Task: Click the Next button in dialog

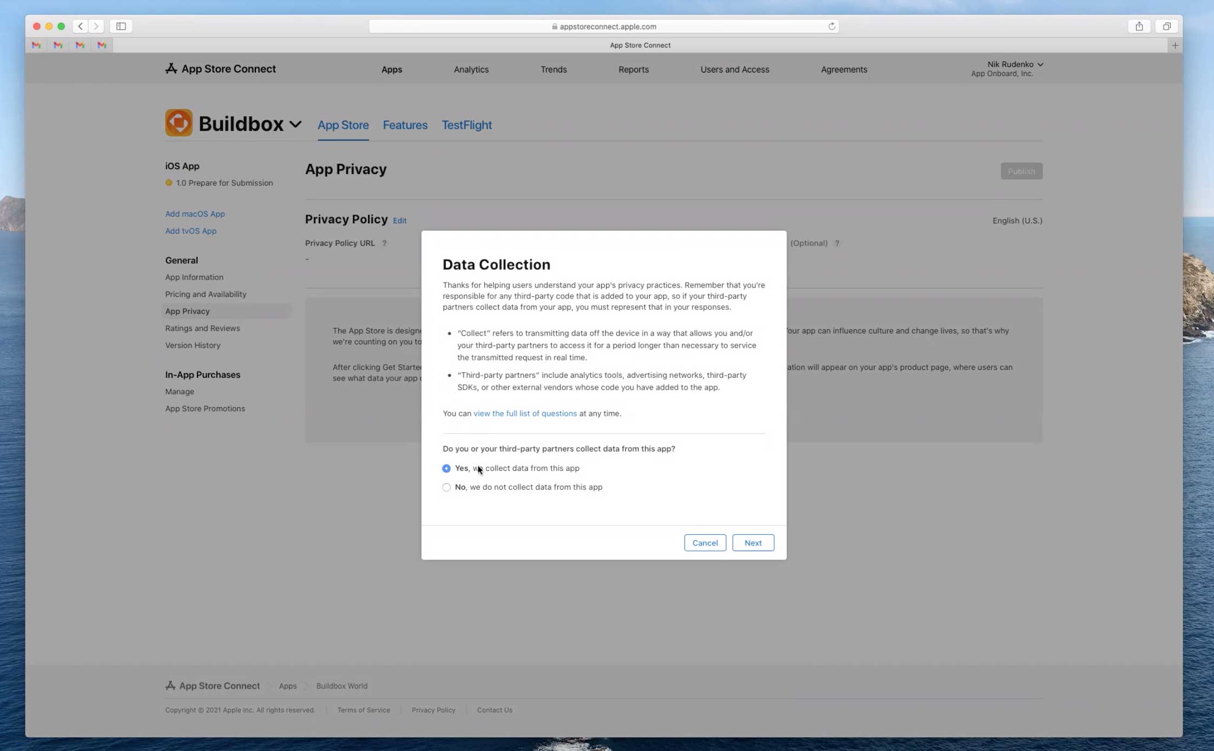Action: pyautogui.click(x=753, y=543)
